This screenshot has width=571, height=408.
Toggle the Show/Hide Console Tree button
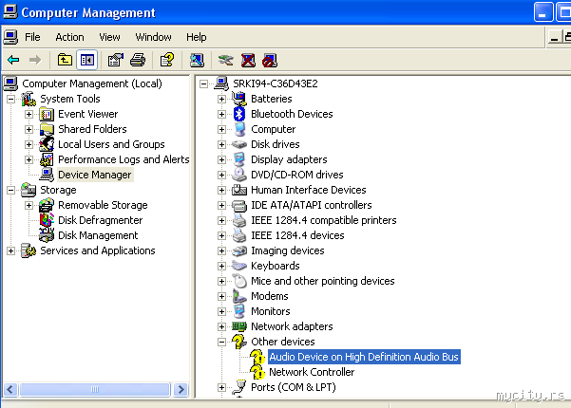[x=87, y=60]
